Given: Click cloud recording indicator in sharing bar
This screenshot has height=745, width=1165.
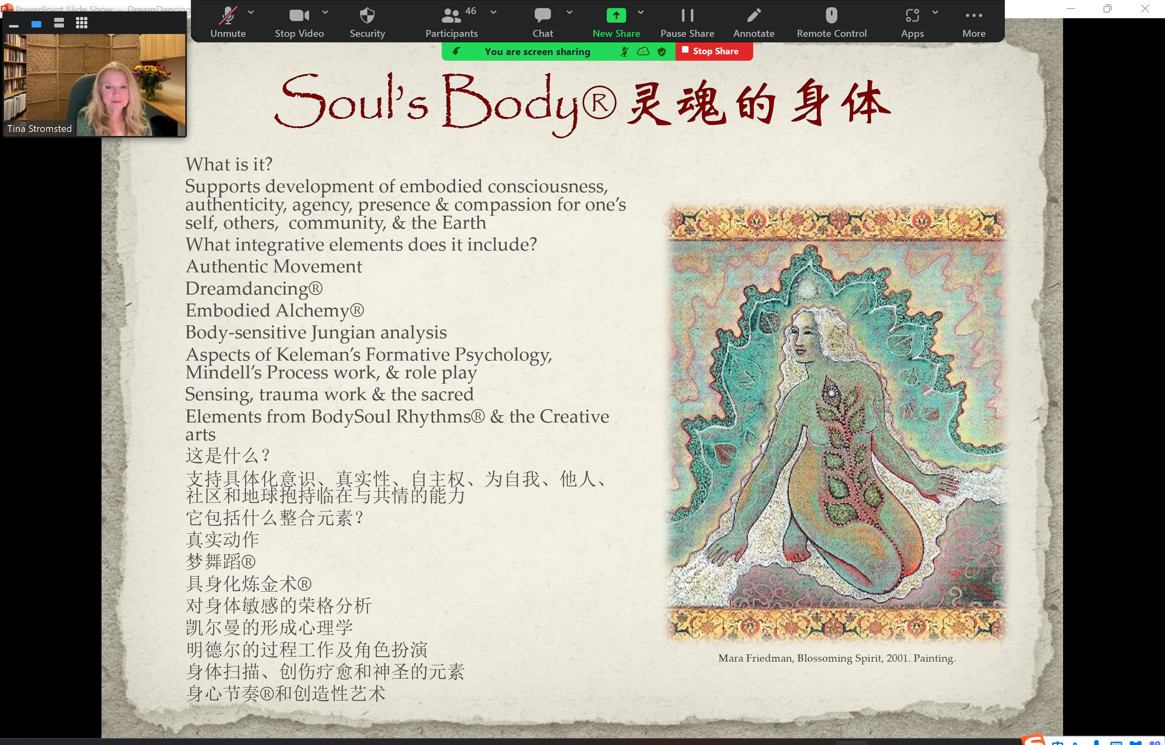Looking at the screenshot, I should coord(643,51).
